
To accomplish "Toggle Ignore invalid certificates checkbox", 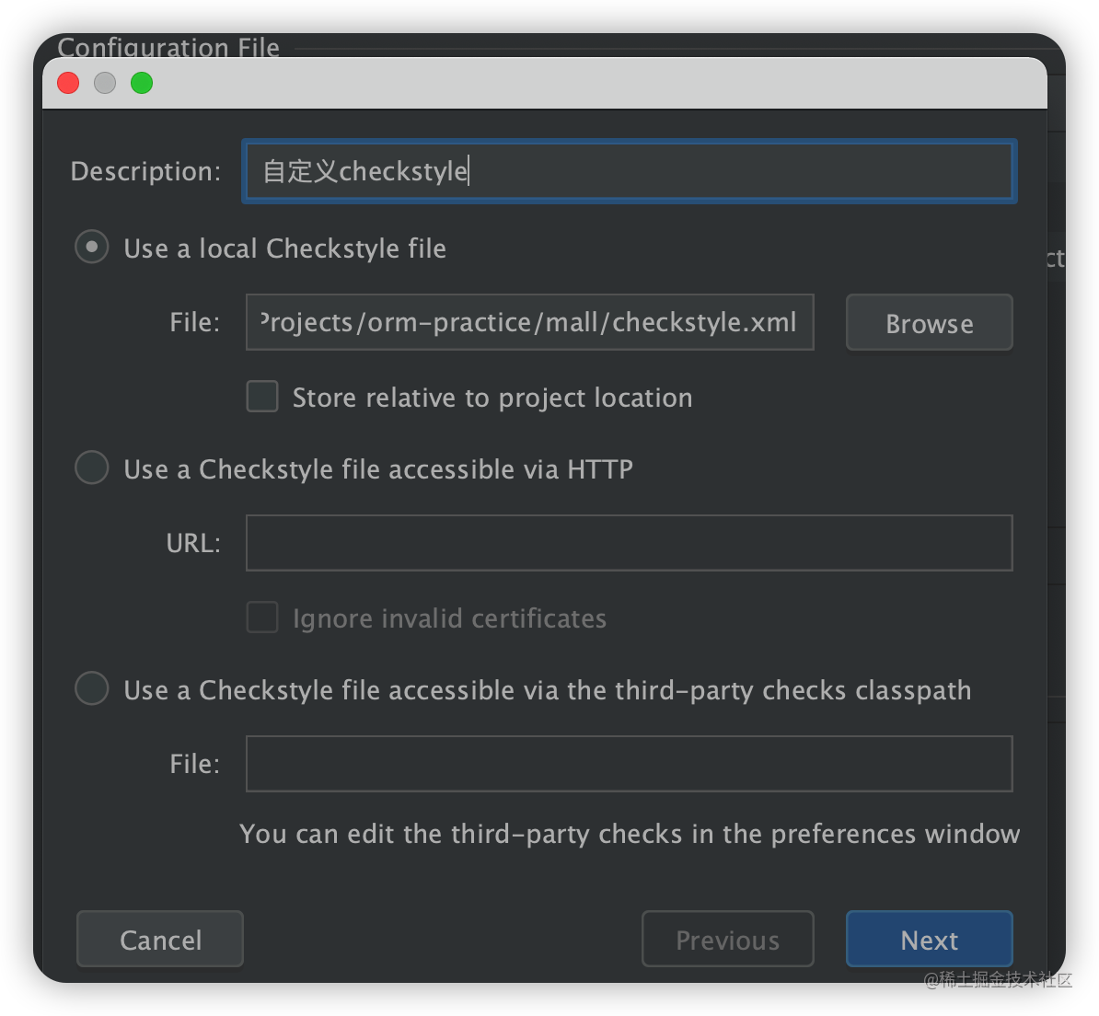I will (262, 618).
